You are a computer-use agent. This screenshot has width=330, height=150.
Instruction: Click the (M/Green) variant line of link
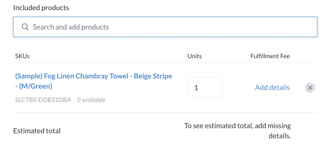(34, 86)
